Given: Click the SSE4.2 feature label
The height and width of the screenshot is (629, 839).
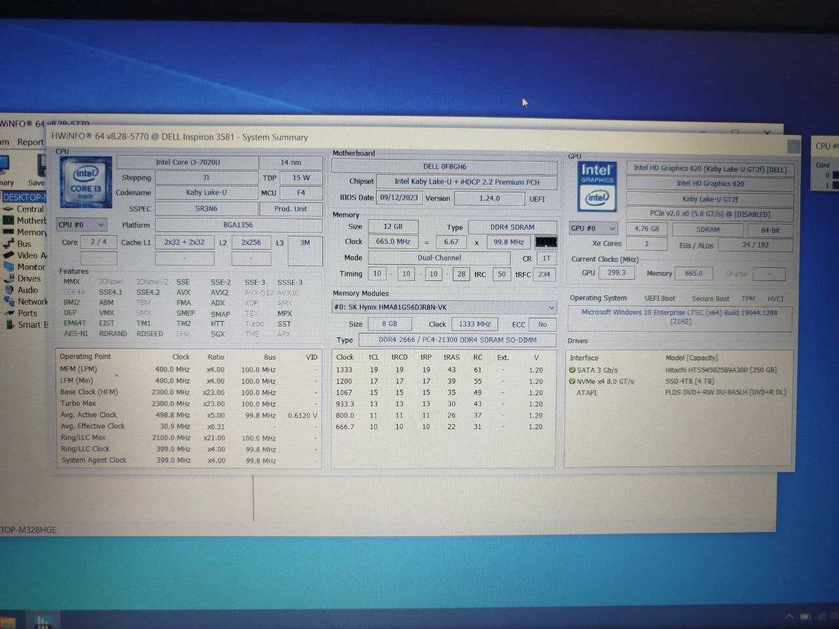Looking at the screenshot, I should click(148, 292).
